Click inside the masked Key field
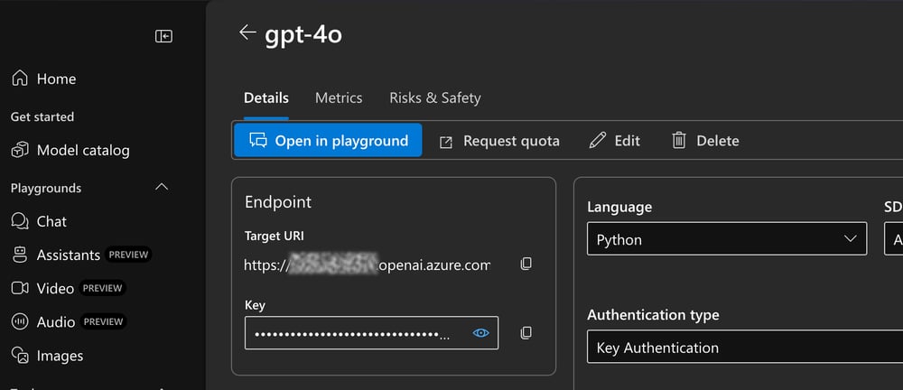Image resolution: width=903 pixels, height=390 pixels. tap(352, 333)
